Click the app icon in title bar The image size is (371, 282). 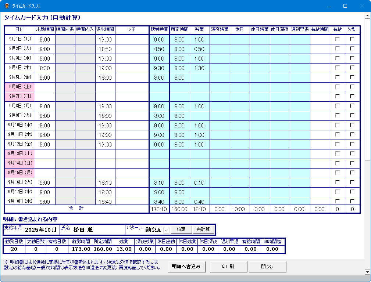pyautogui.click(x=7, y=6)
